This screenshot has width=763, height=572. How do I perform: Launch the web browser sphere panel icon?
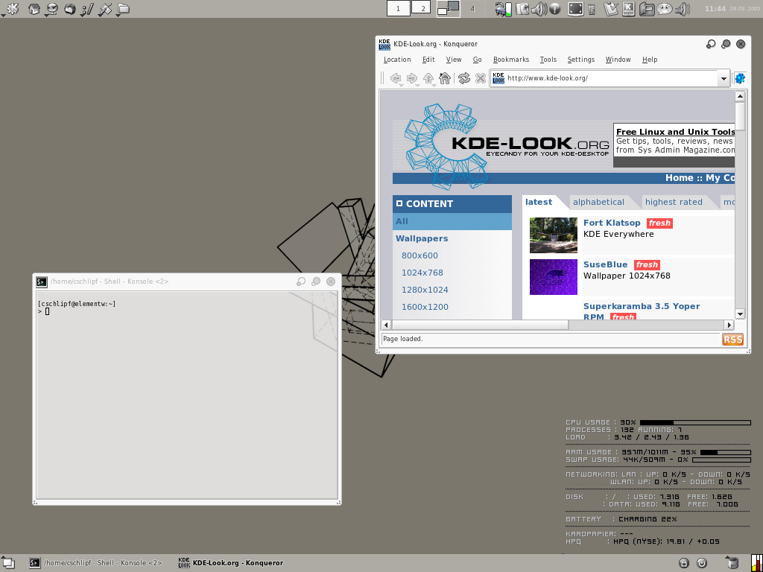69,8
